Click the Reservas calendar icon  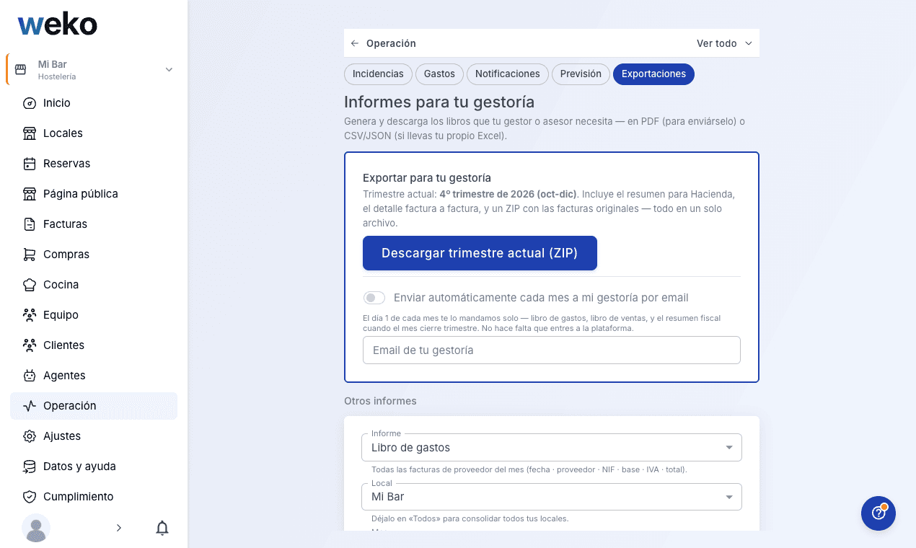coord(30,164)
